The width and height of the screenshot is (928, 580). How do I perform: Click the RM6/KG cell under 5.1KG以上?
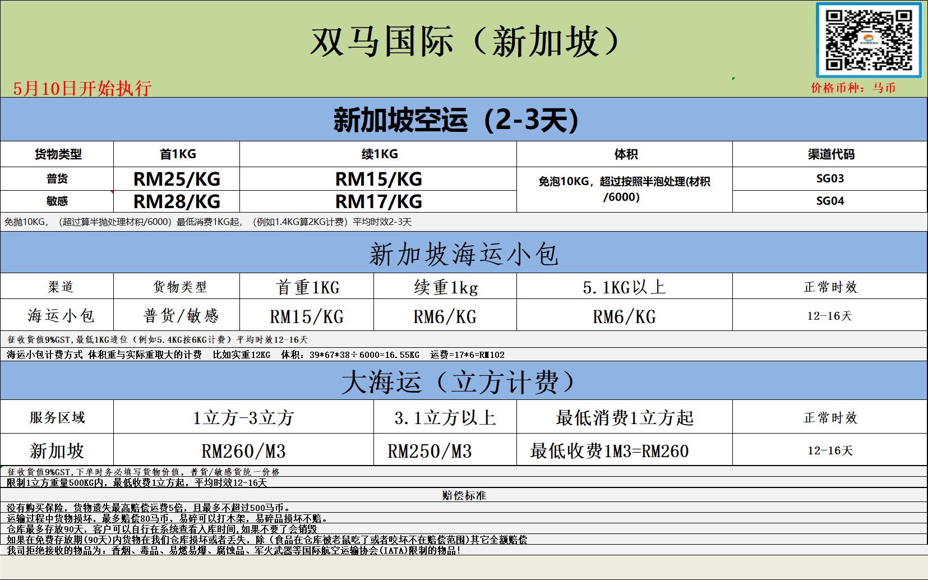click(x=625, y=315)
